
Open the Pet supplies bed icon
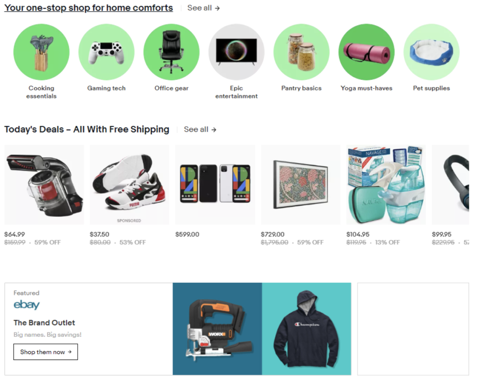(x=431, y=52)
